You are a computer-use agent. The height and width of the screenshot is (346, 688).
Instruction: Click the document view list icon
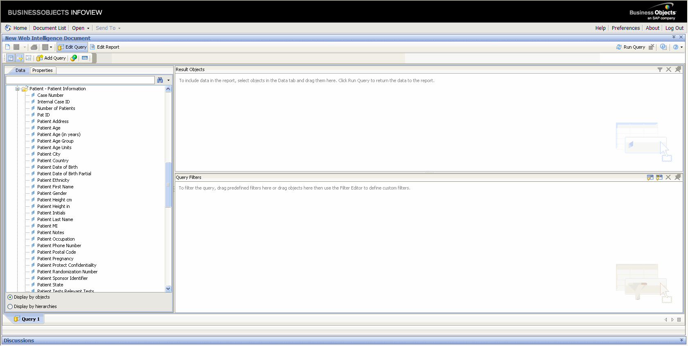pyautogui.click(x=45, y=47)
